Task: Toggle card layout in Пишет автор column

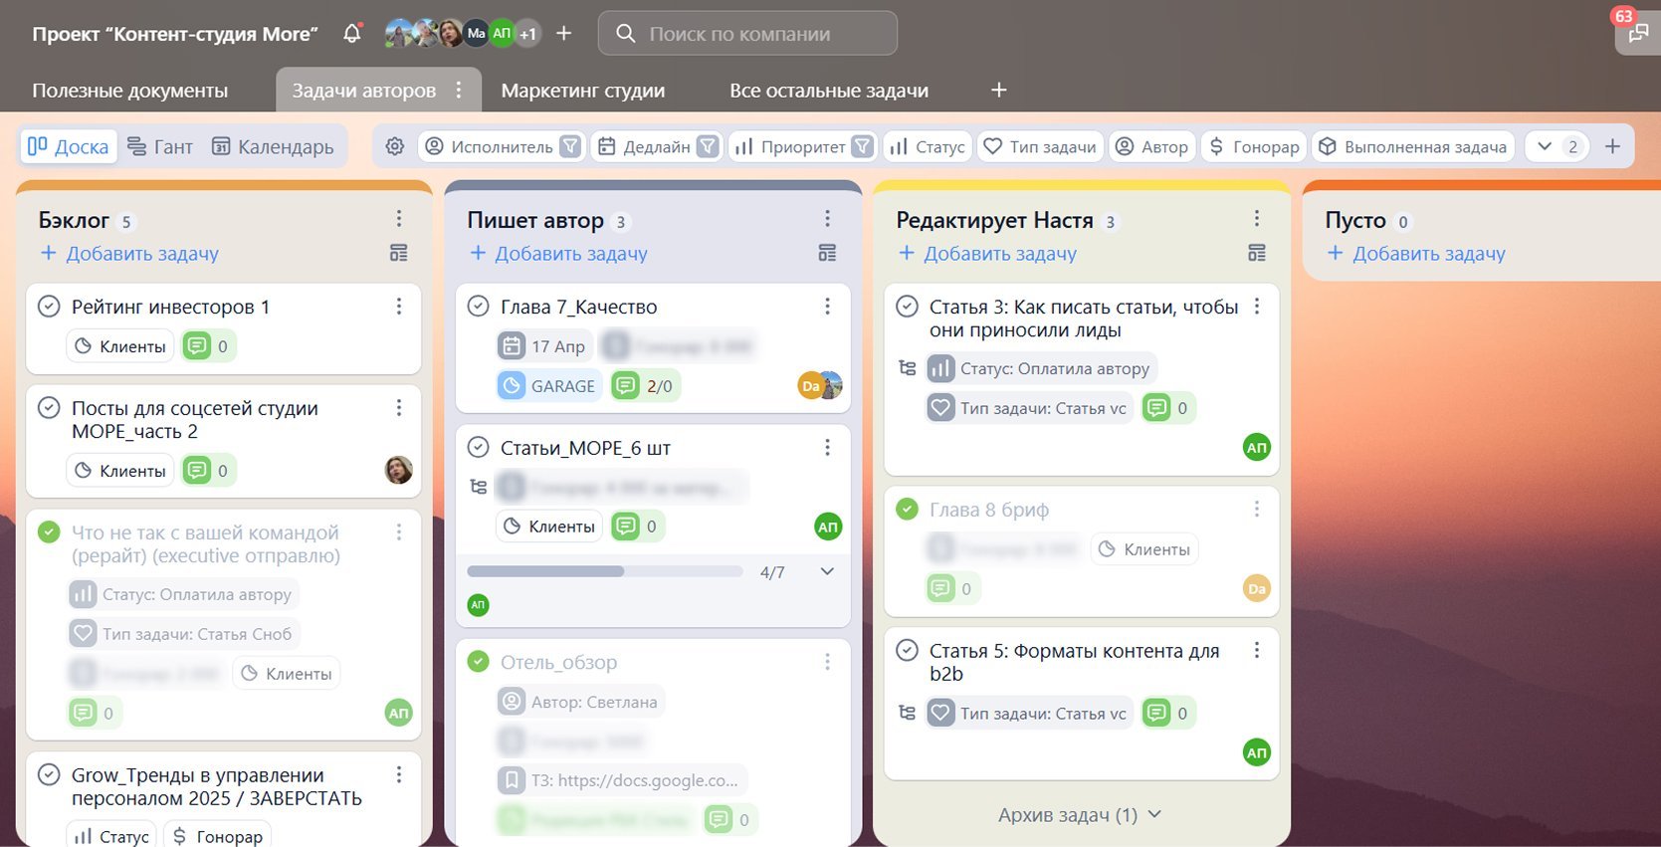Action: (827, 253)
